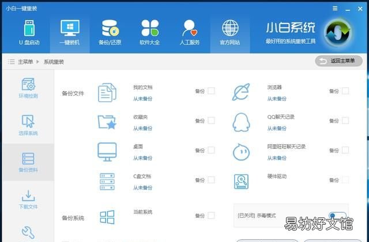The height and width of the screenshot is (242, 369).
Task: Check backup box for QQ聊天记录
Action: click(345, 120)
